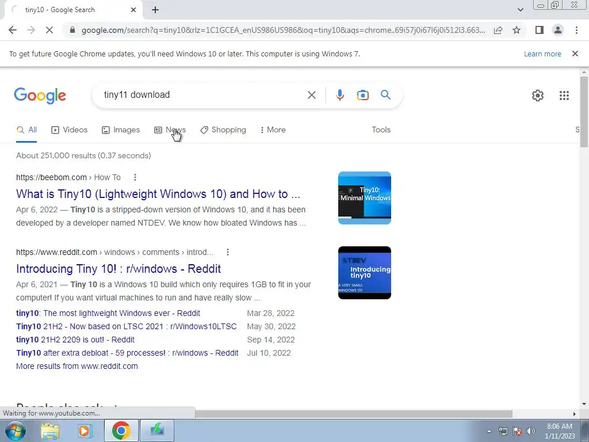Select Chrome in the taskbar
The image size is (589, 442).
tap(121, 430)
